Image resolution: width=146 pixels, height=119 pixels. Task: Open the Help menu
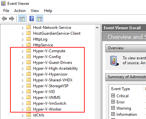48,11
